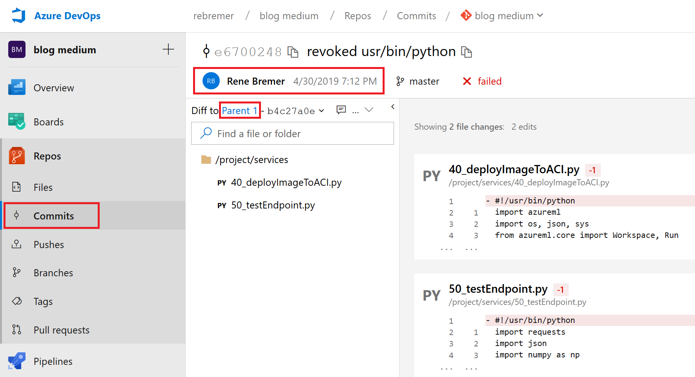Click the Find a file or folder field

tap(292, 134)
